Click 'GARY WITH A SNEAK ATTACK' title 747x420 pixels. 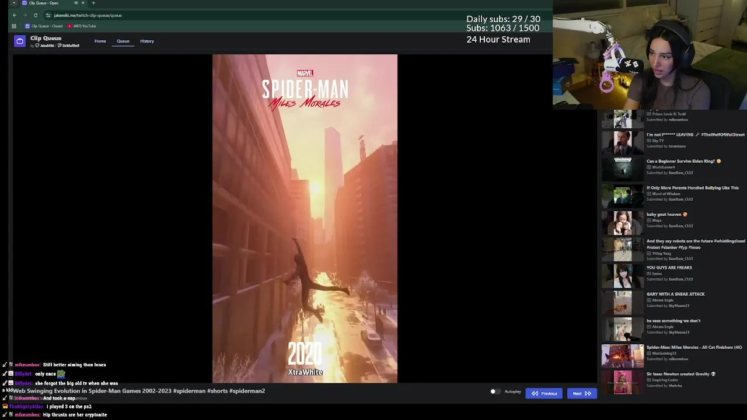(675, 294)
